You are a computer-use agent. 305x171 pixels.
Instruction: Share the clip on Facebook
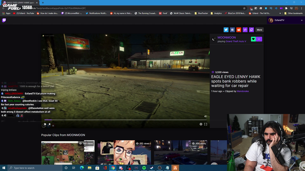(x=232, y=30)
